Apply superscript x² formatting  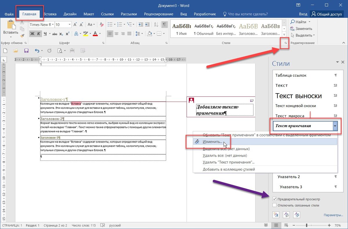tap(67, 34)
